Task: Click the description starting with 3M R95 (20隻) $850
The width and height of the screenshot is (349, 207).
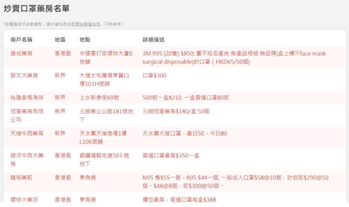Action: (234, 57)
